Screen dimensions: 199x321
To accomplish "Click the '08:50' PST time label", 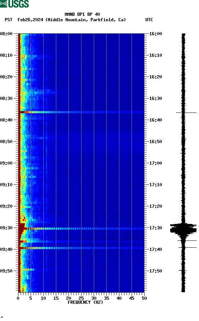I will point(6,142).
